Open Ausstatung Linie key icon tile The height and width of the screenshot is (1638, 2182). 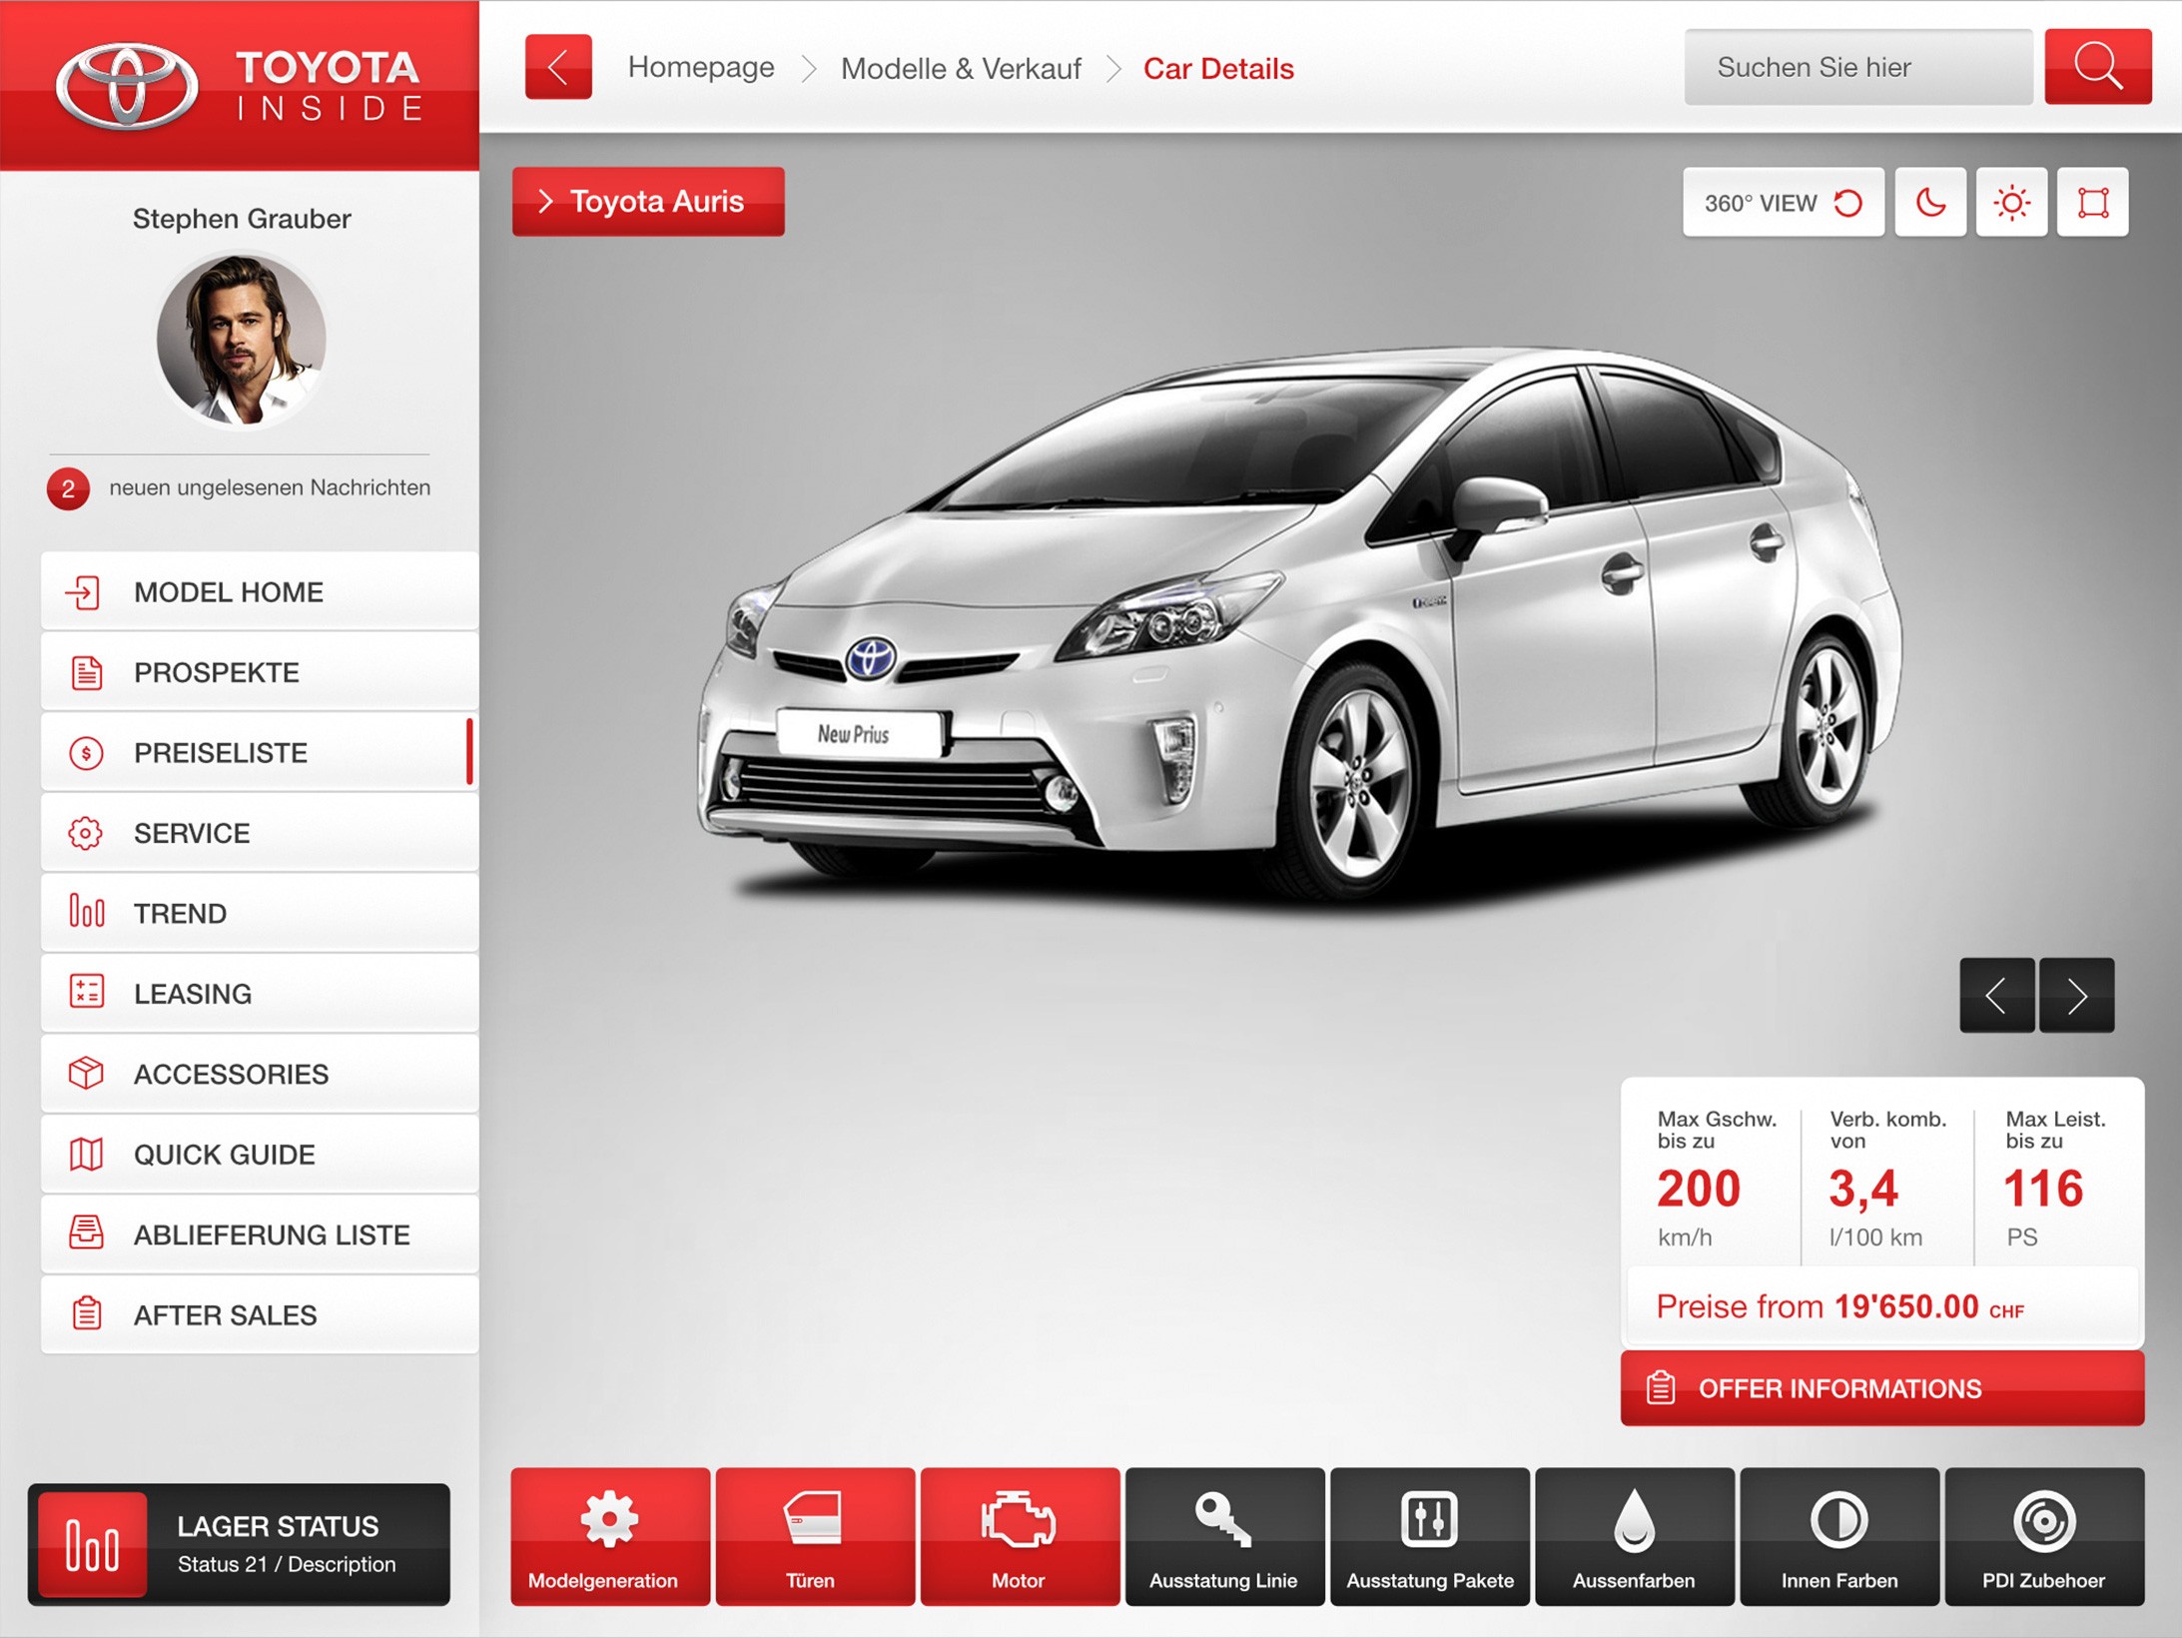coord(1224,1536)
